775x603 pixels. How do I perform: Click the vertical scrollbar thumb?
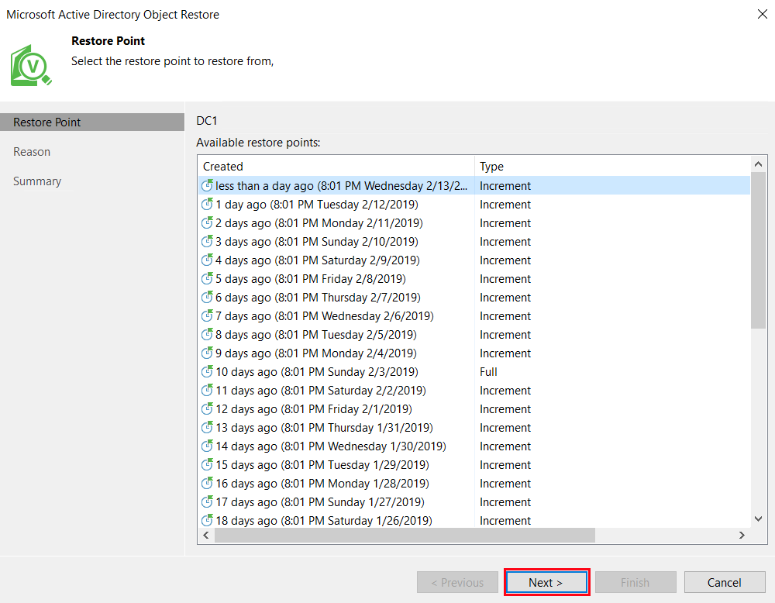point(758,250)
